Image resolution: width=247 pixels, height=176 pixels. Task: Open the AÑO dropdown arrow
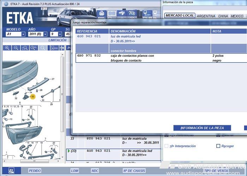click(x=45, y=34)
